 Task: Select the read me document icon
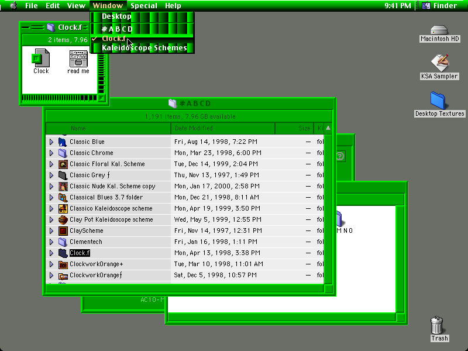(78, 58)
